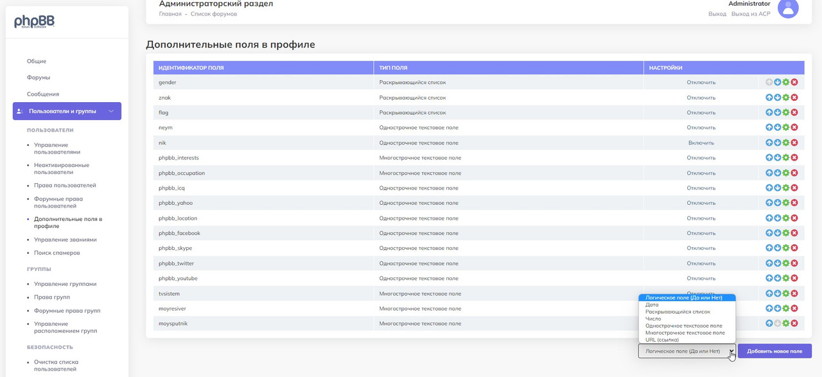Open Неактивированные пользователи link
Screen dimensions: 822x377
tap(62, 168)
